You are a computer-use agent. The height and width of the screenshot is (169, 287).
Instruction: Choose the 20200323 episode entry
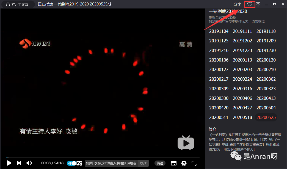266,89
